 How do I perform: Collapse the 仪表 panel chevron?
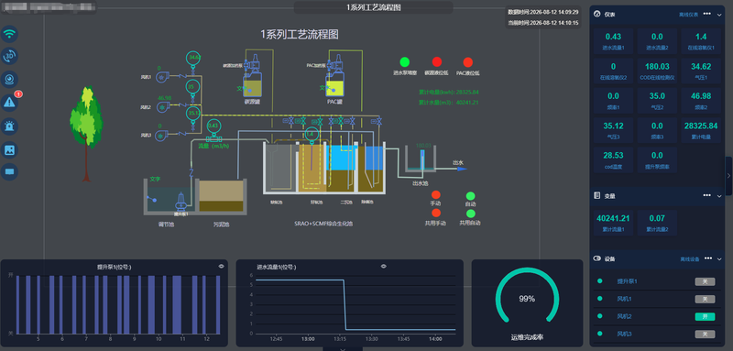(720, 15)
